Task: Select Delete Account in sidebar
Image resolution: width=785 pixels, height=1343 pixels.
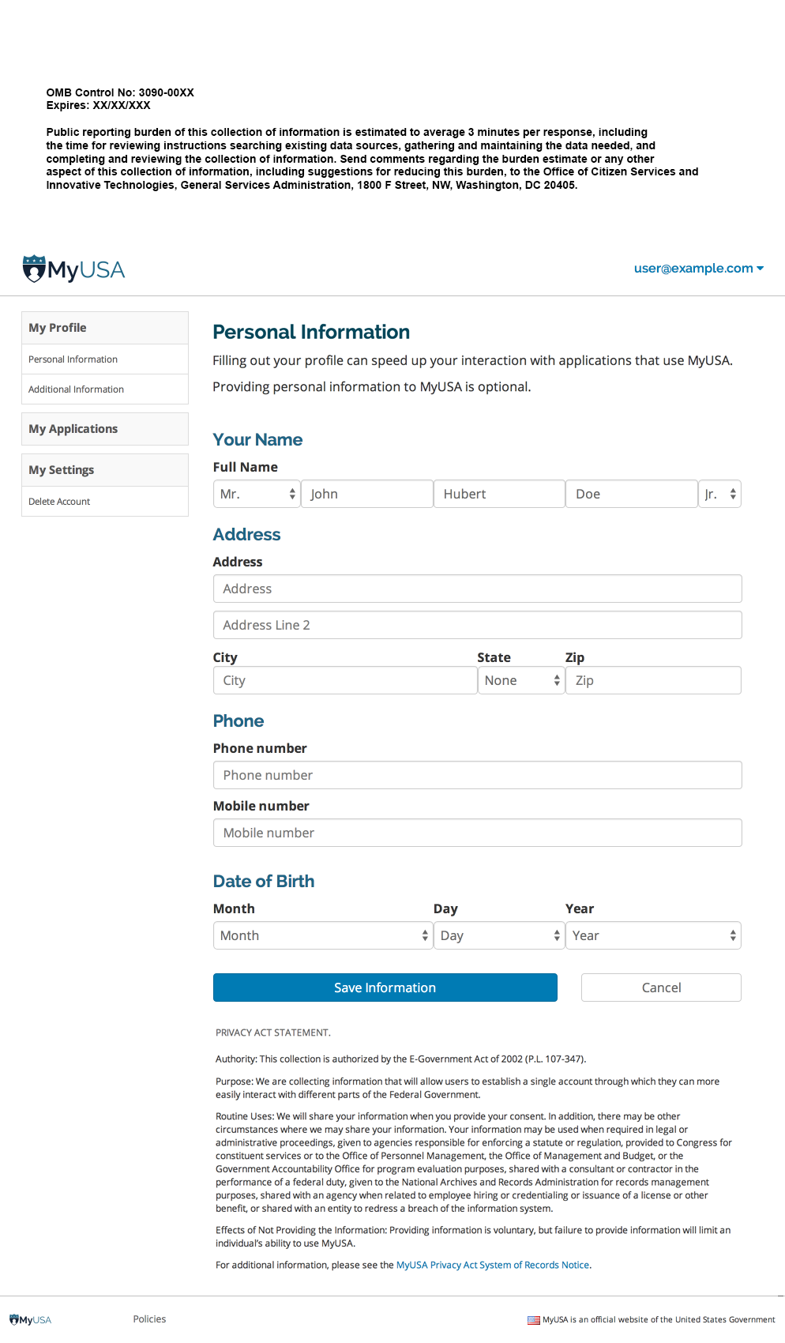Action: [59, 502]
